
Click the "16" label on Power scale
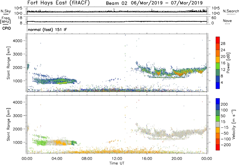[x=223, y=63]
